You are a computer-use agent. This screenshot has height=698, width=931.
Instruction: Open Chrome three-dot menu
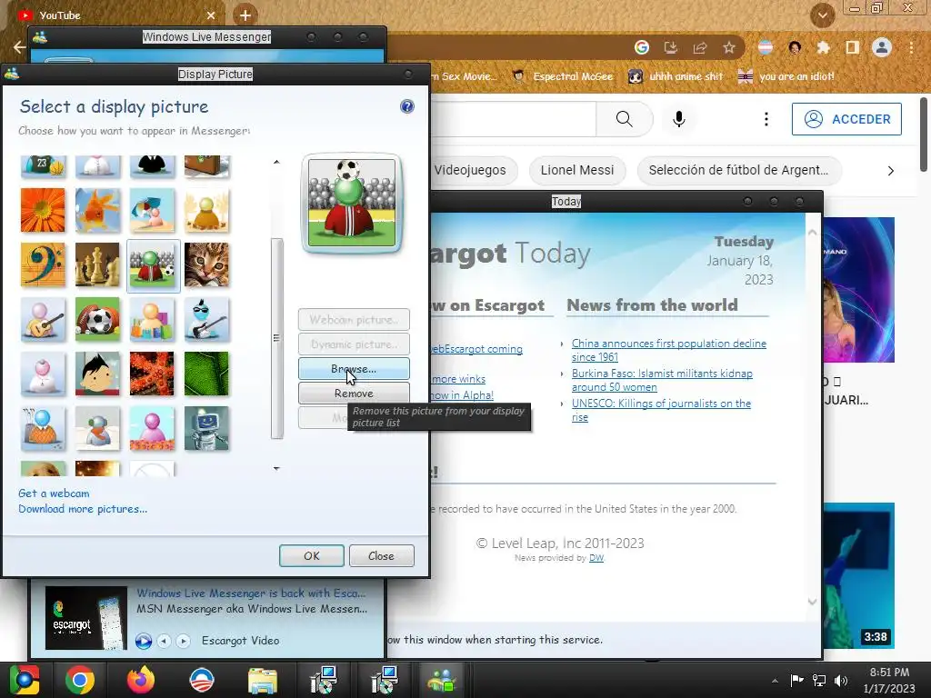pyautogui.click(x=911, y=47)
